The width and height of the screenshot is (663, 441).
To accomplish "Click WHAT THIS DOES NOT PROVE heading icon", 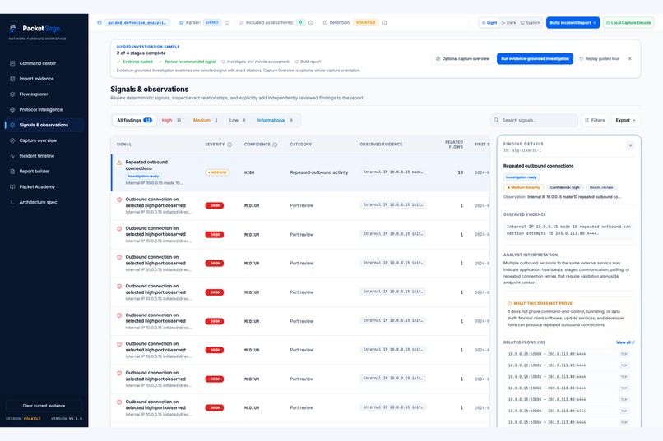I will click(x=509, y=303).
